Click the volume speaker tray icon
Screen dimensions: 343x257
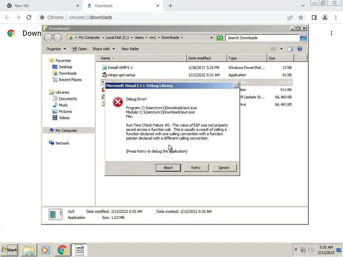(311, 250)
